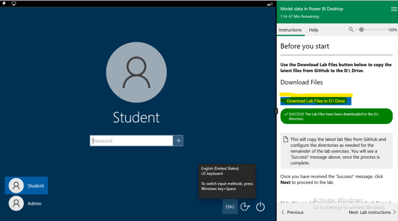The image size is (398, 221).
Task: Click the large Student profile avatar
Action: tap(136, 72)
